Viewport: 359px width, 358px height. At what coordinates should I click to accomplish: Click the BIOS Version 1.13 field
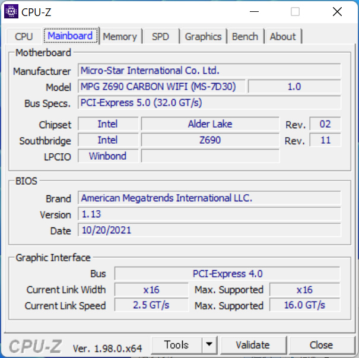tap(209, 214)
